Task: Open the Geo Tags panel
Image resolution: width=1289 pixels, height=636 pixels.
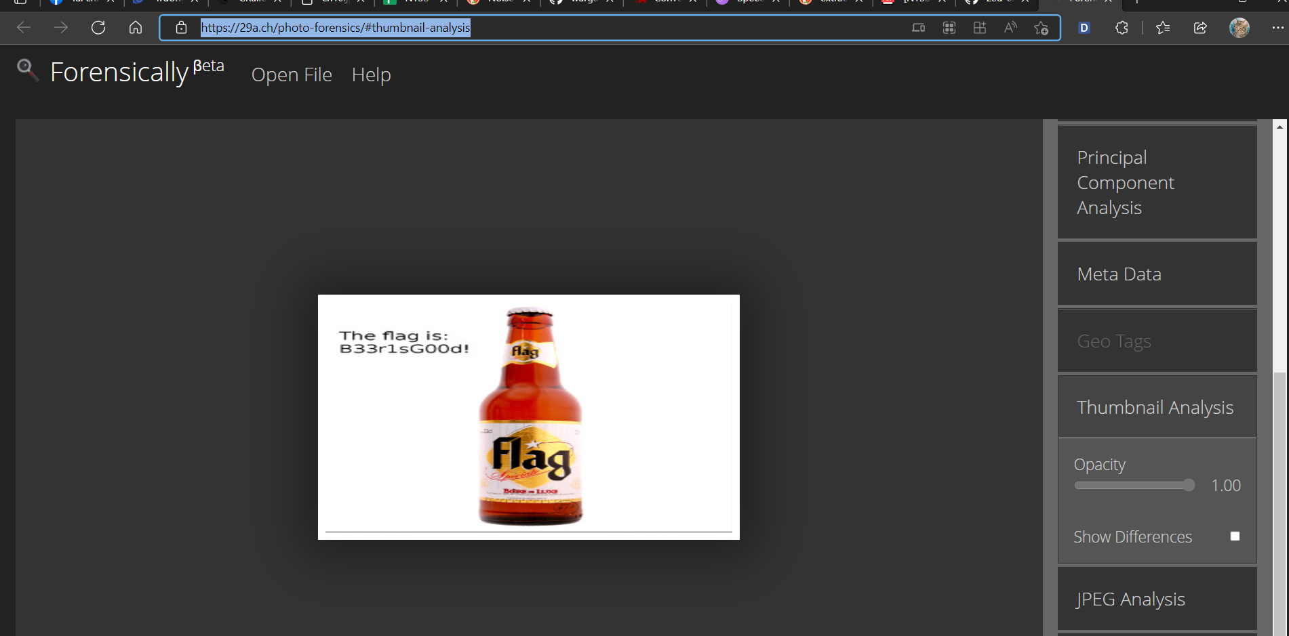Action: point(1157,341)
